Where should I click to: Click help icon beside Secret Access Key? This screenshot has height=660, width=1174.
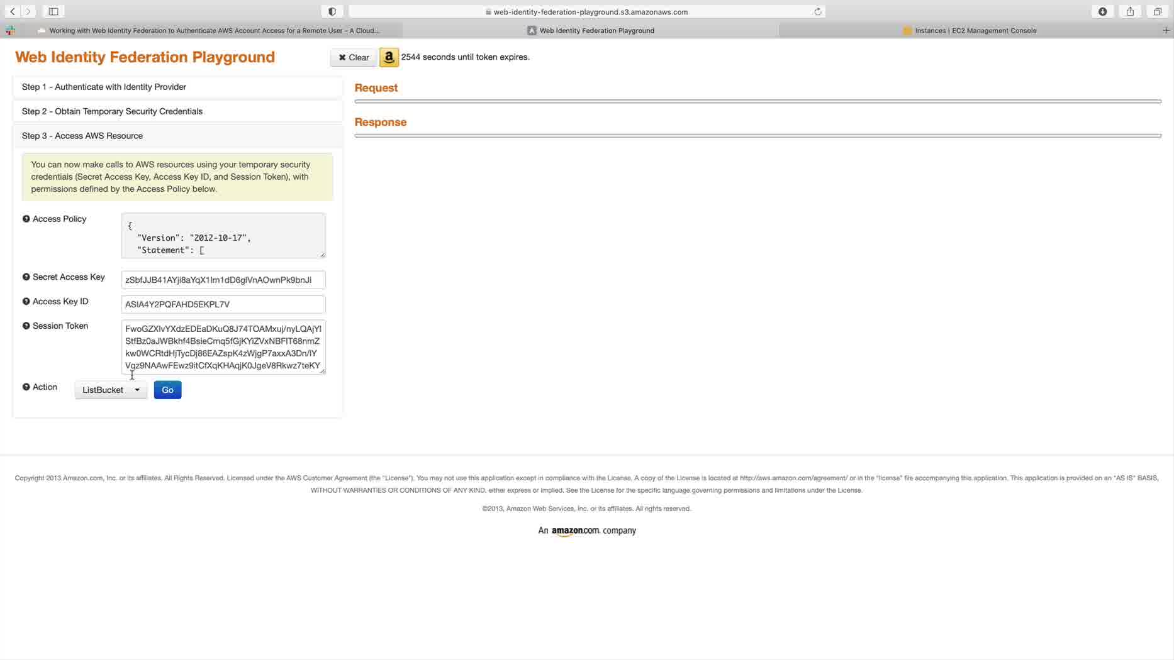click(26, 277)
